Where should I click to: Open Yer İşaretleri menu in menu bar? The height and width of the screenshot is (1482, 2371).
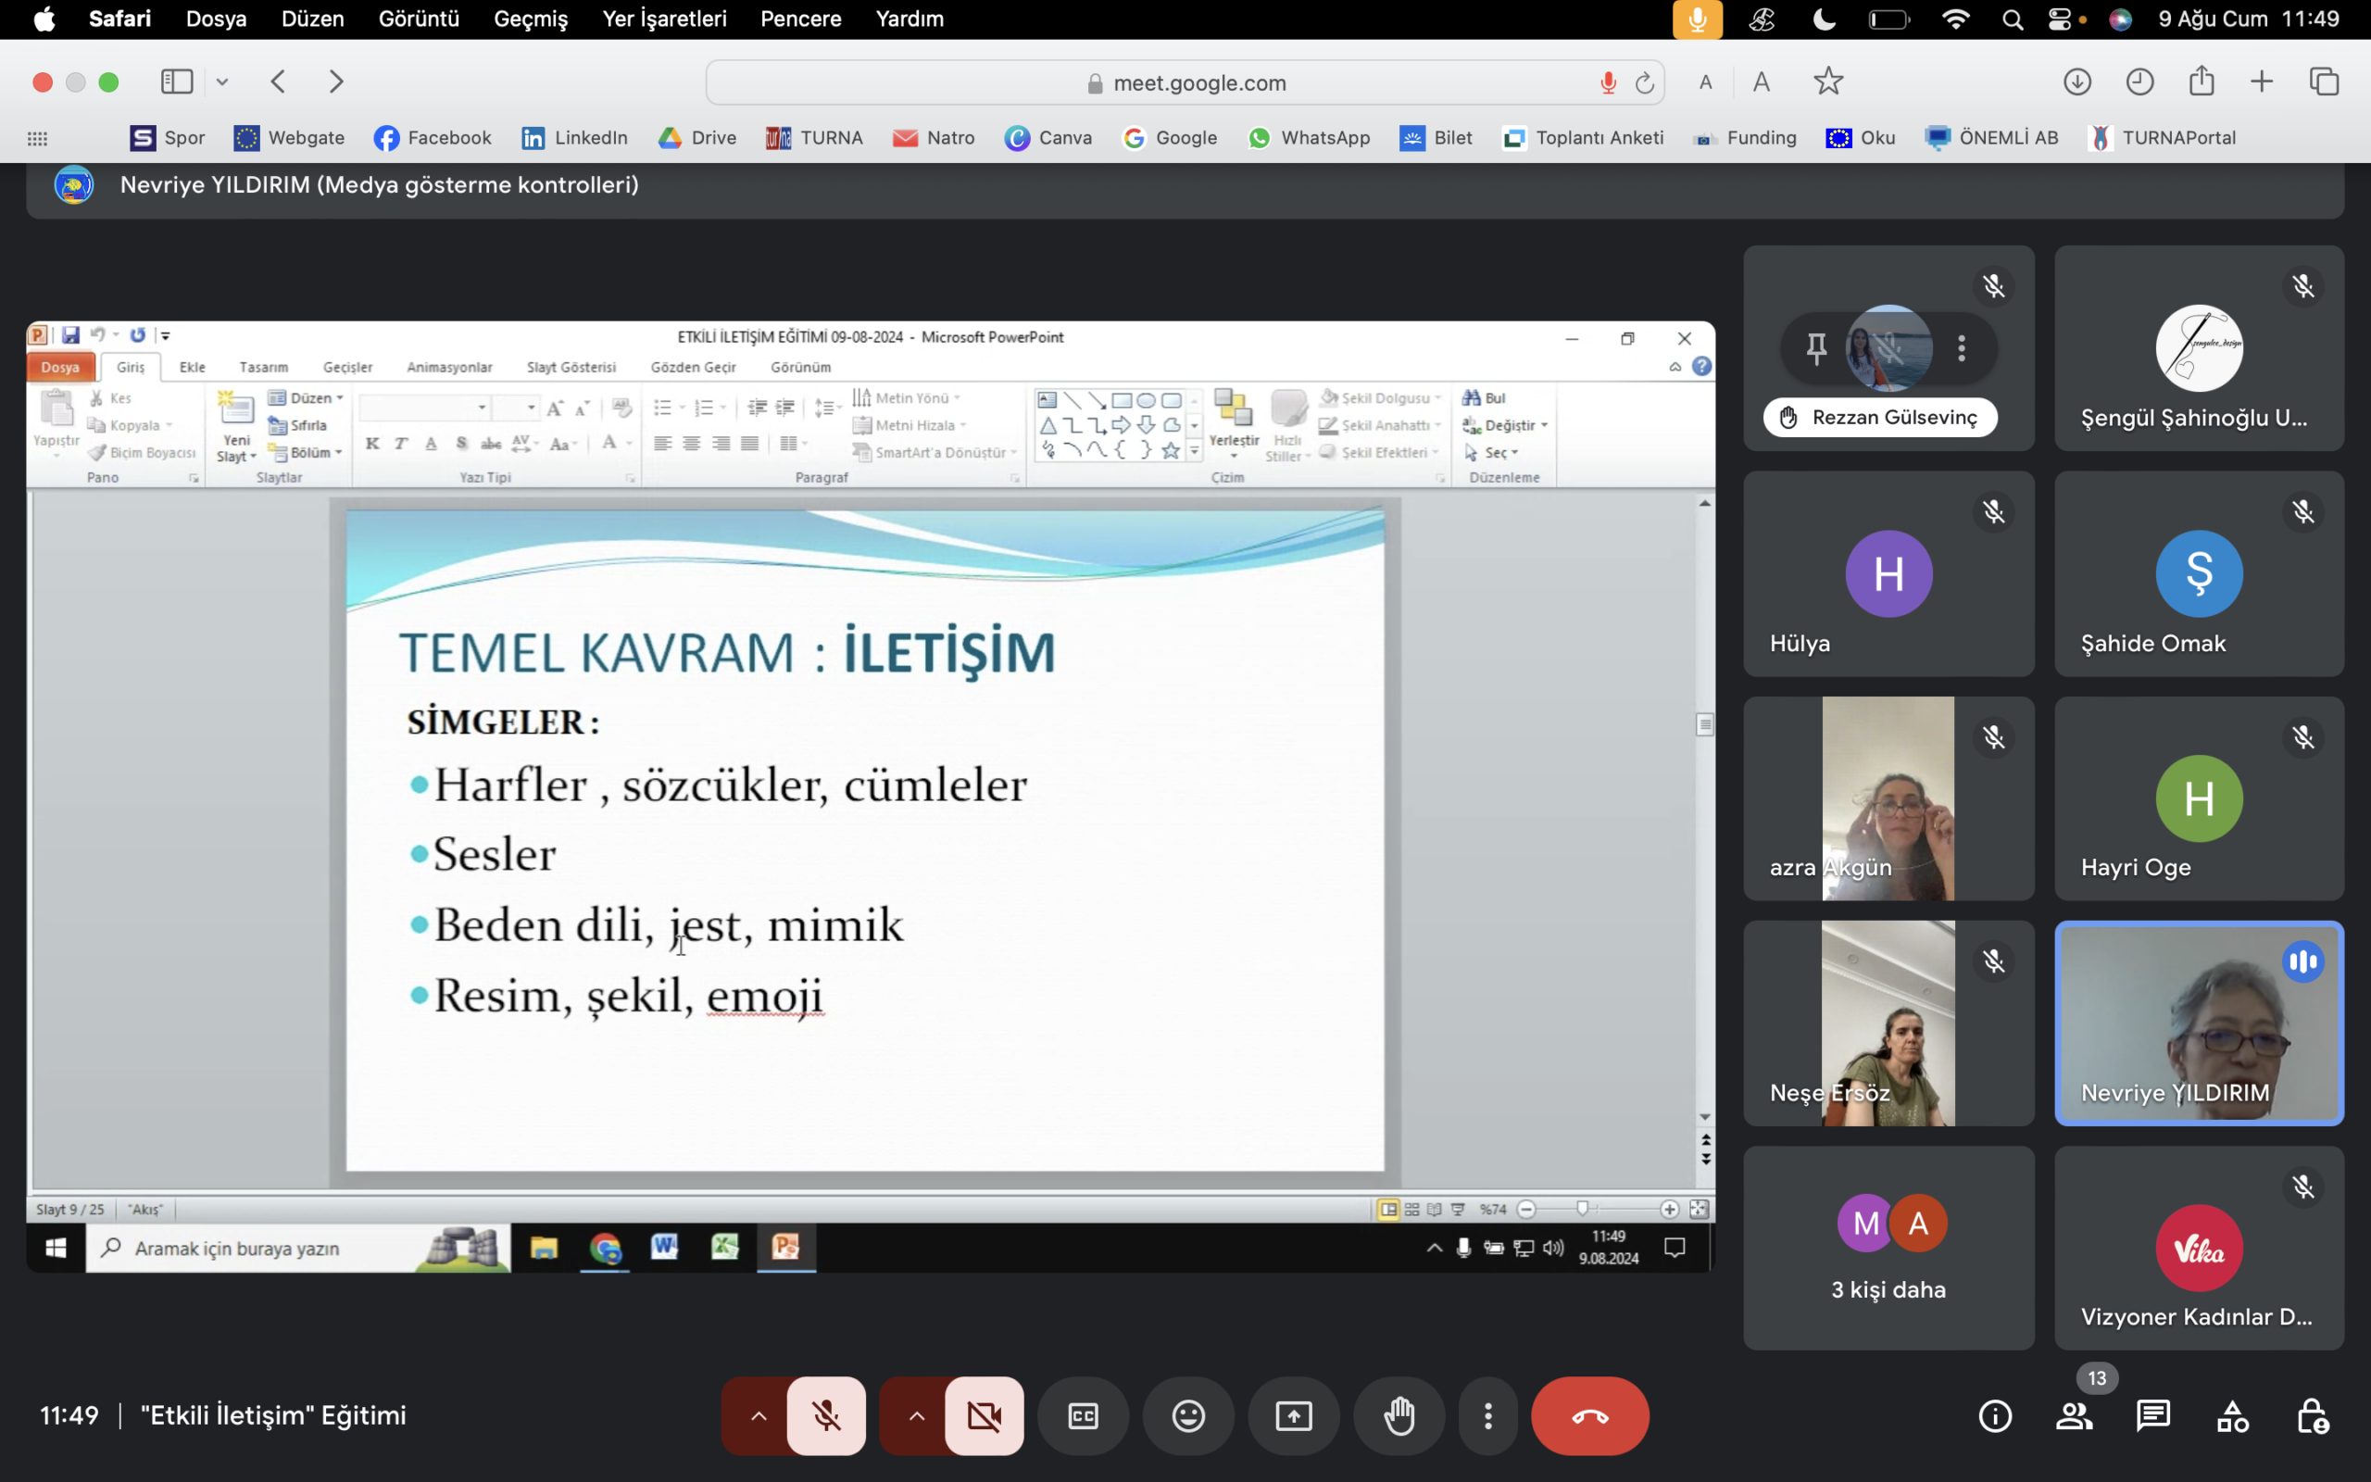pyautogui.click(x=664, y=19)
